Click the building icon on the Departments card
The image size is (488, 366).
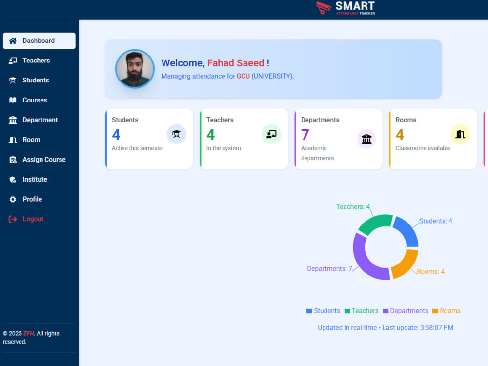pyautogui.click(x=366, y=139)
